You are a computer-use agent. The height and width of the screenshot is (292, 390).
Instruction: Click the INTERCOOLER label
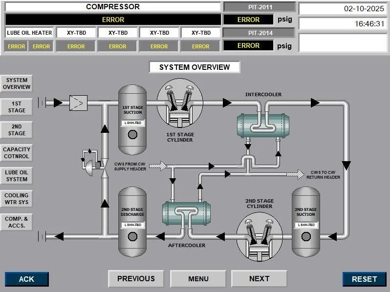(x=263, y=94)
